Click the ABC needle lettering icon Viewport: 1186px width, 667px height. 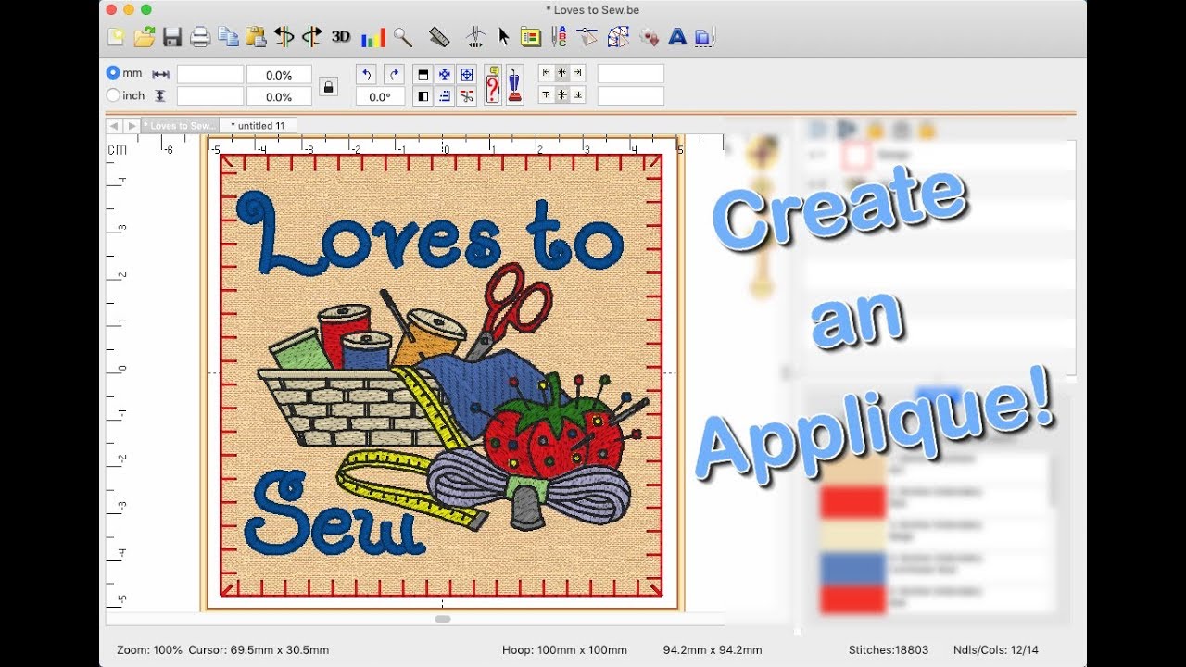559,37
